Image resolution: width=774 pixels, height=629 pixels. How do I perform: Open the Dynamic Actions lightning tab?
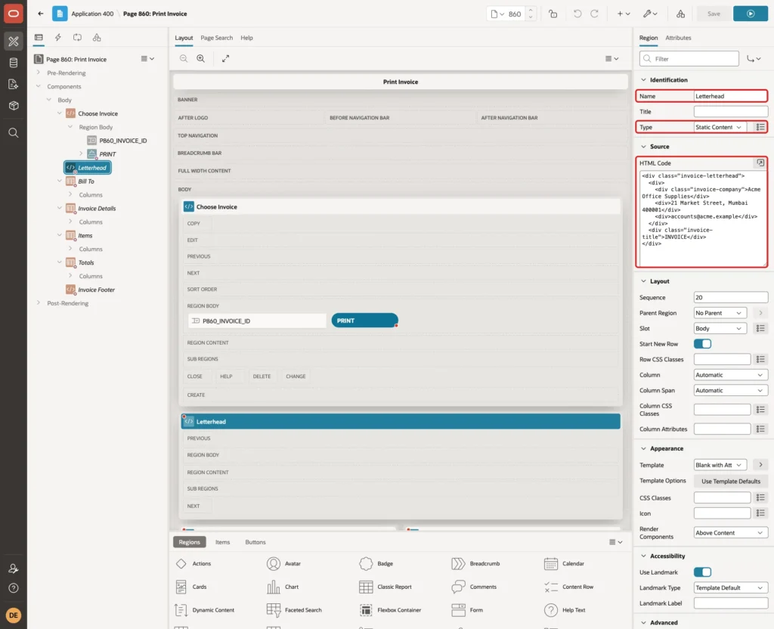coord(57,38)
